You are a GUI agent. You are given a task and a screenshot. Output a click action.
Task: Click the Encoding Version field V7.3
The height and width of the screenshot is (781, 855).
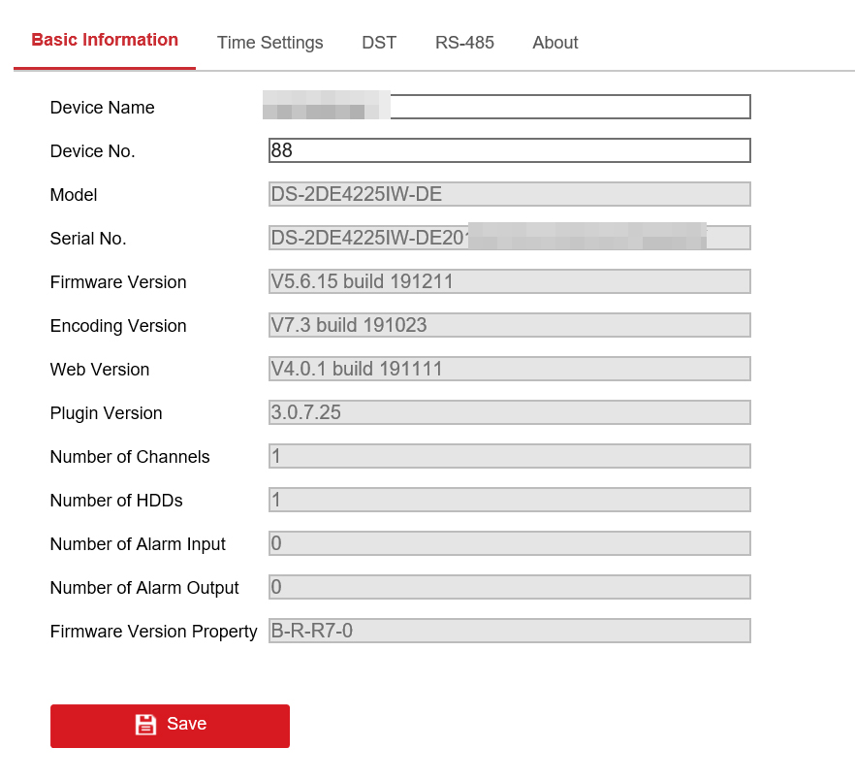pos(509,325)
